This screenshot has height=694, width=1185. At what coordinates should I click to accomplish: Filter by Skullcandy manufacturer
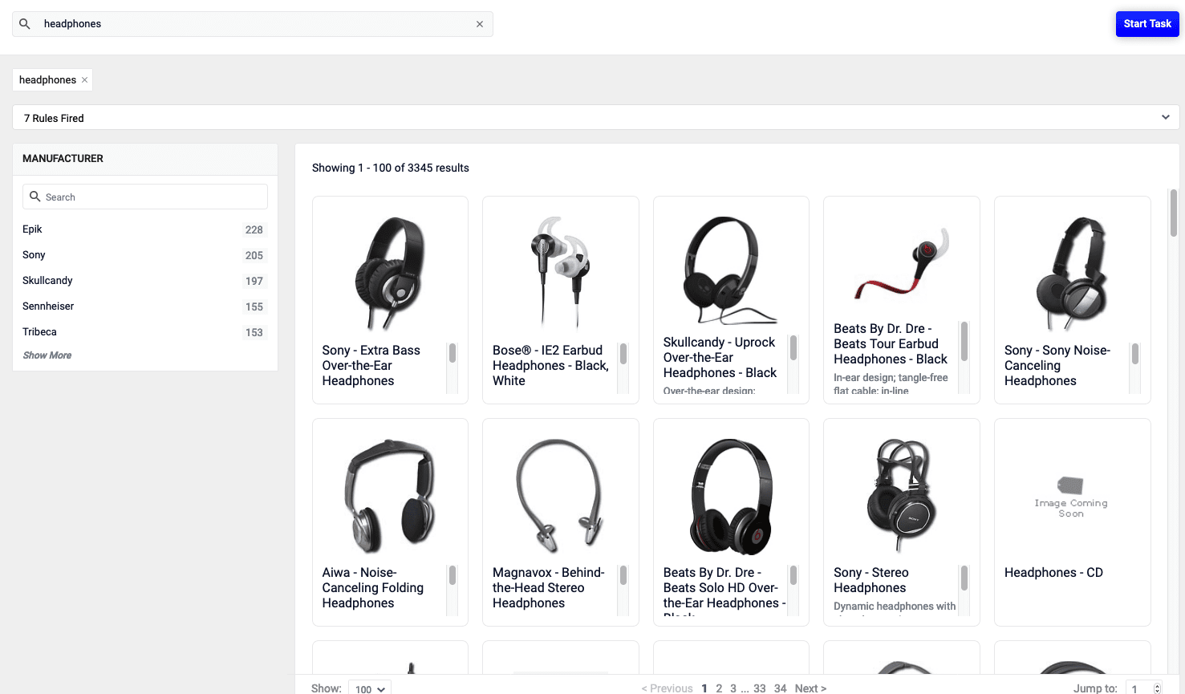[47, 281]
